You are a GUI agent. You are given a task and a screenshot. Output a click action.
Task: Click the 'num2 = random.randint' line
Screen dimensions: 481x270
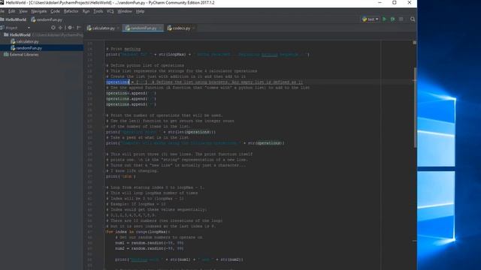click(150, 248)
